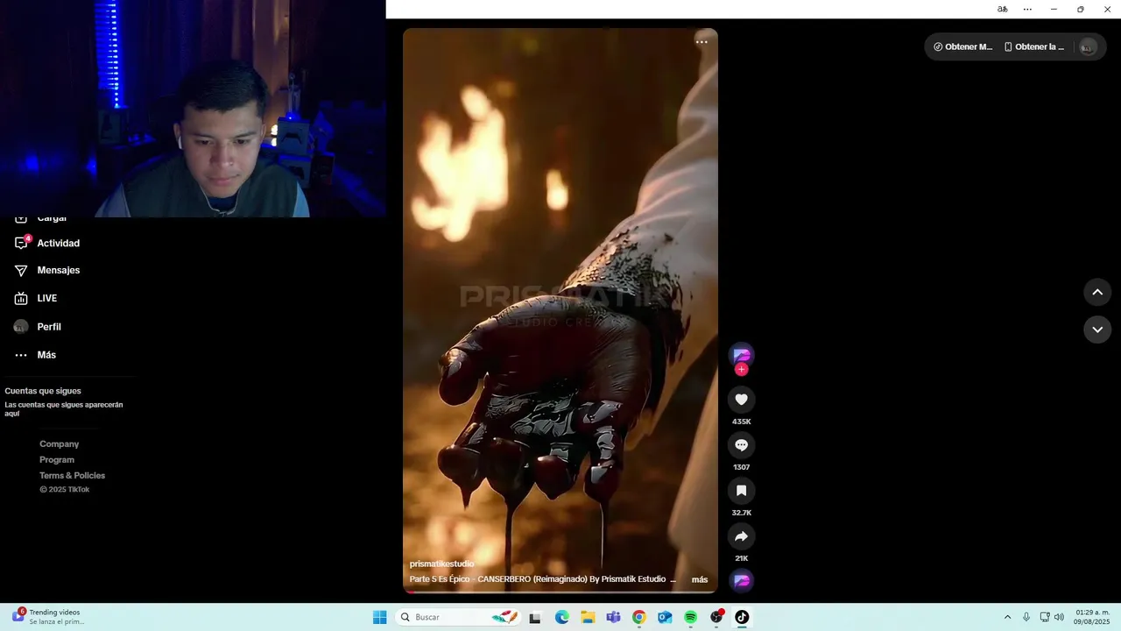Share the video with arrow icon

click(741, 536)
